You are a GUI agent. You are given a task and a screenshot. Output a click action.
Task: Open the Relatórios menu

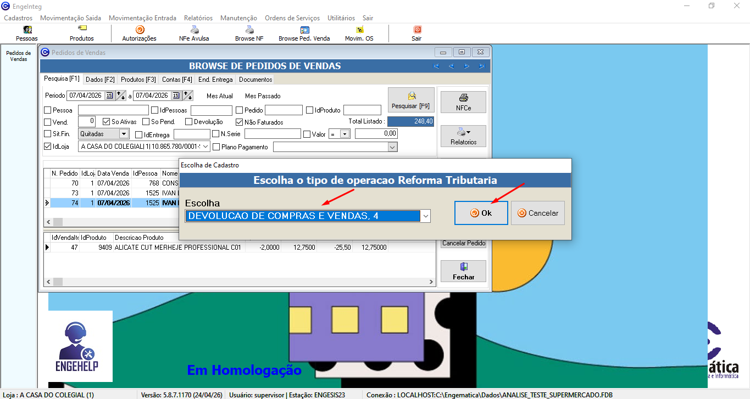pyautogui.click(x=198, y=18)
